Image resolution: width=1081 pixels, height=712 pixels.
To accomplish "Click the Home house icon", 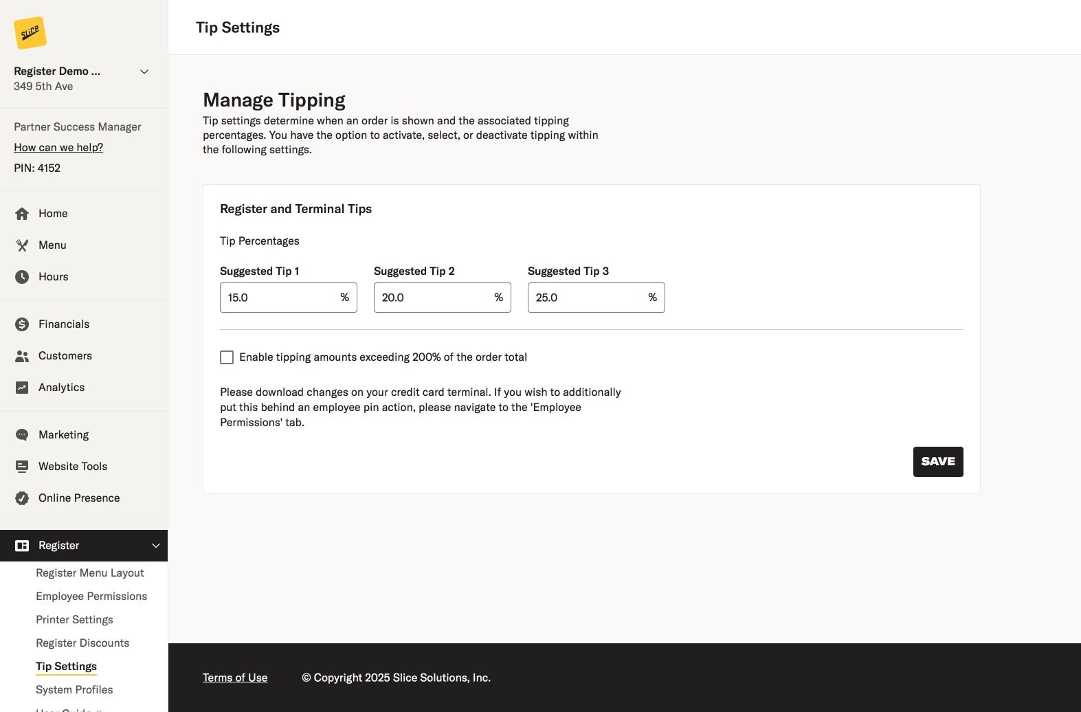I will pyautogui.click(x=22, y=214).
